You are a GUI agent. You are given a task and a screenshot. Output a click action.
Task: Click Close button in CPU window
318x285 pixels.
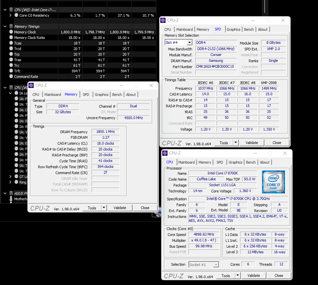click(279, 276)
